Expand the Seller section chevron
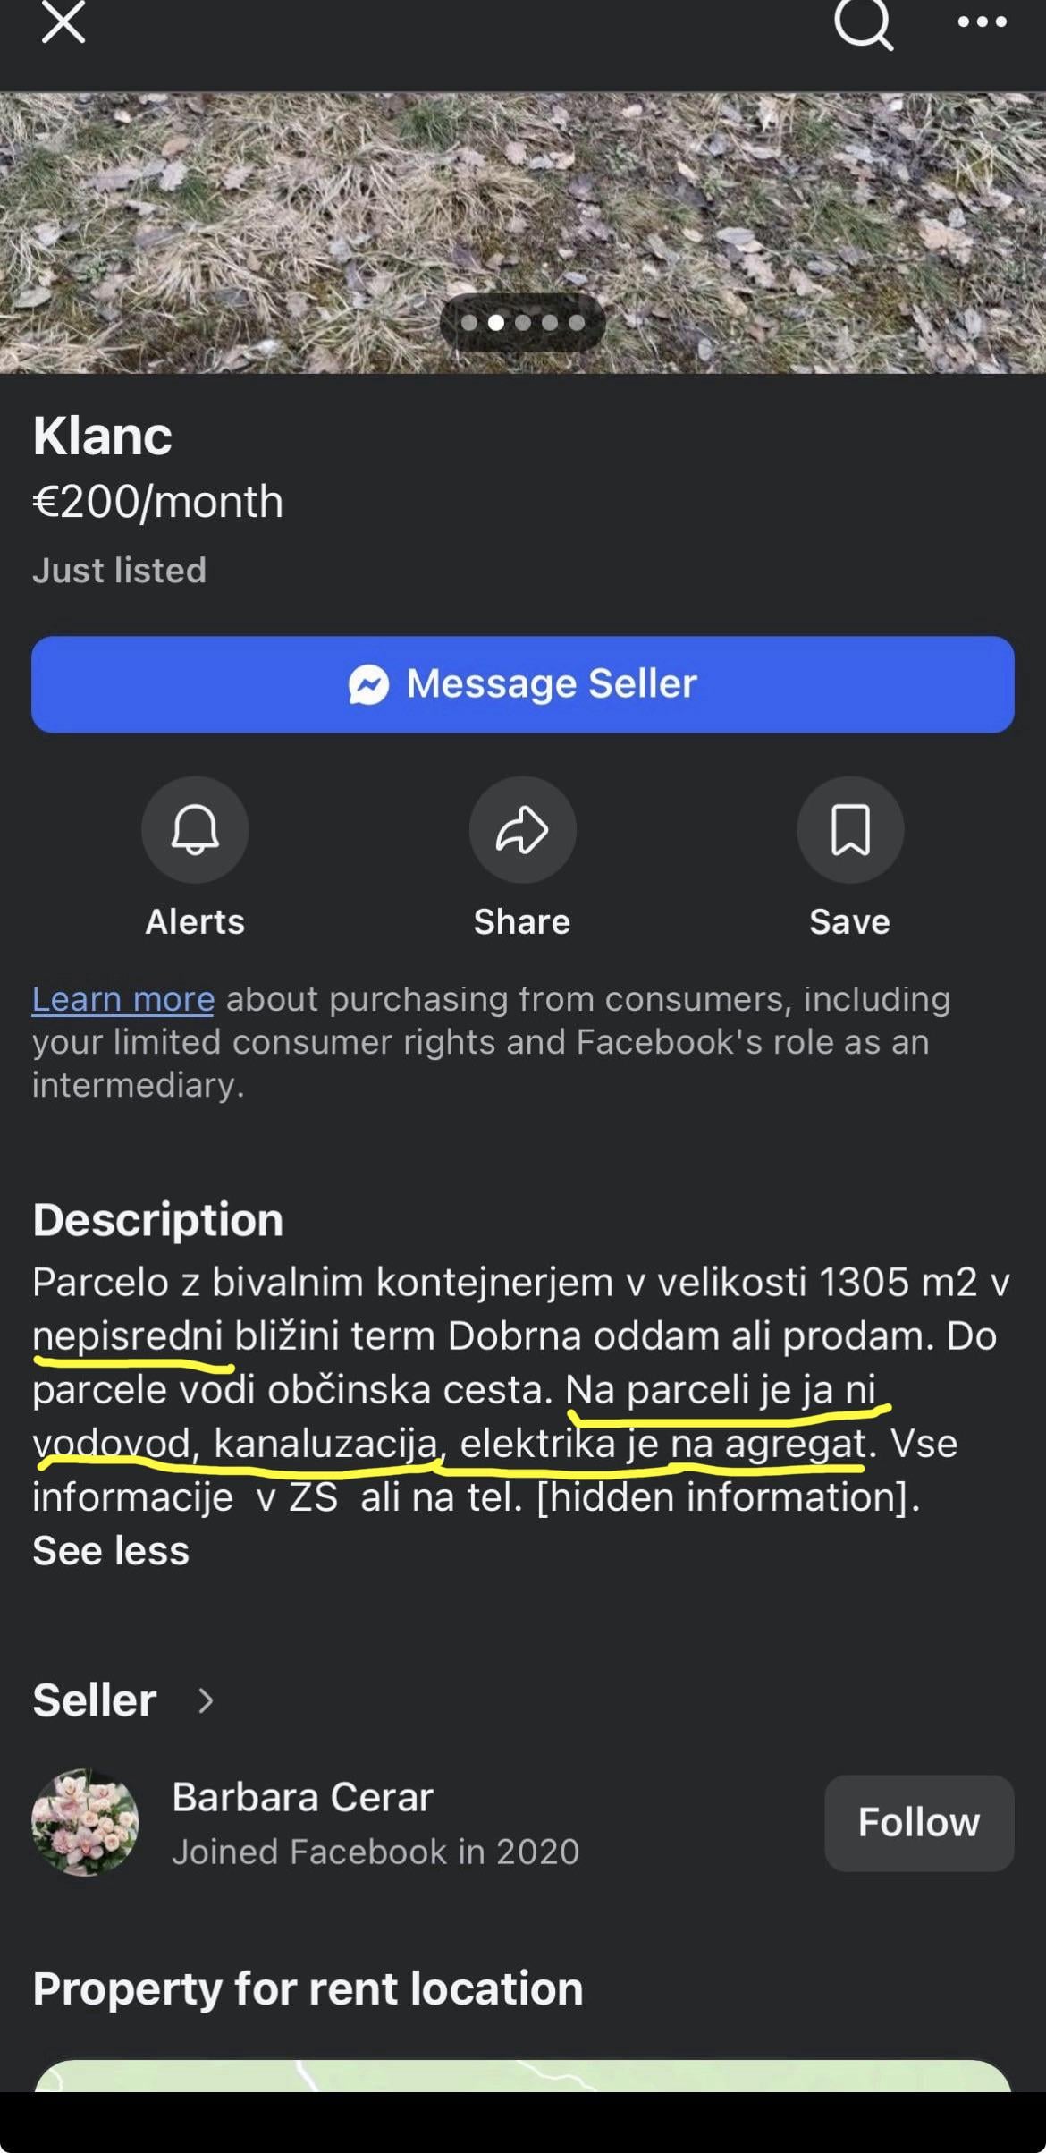The height and width of the screenshot is (2153, 1046). click(206, 1700)
